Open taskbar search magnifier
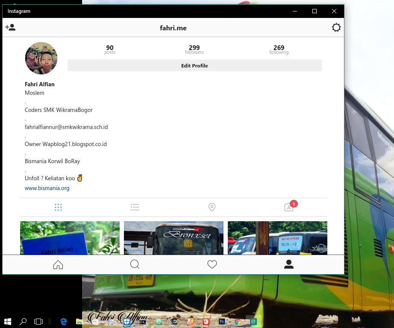Viewport: 394px width, 328px height. coord(23,322)
